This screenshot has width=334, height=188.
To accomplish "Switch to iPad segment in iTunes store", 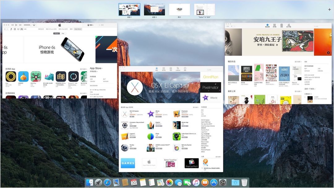I will [x=63, y=33].
